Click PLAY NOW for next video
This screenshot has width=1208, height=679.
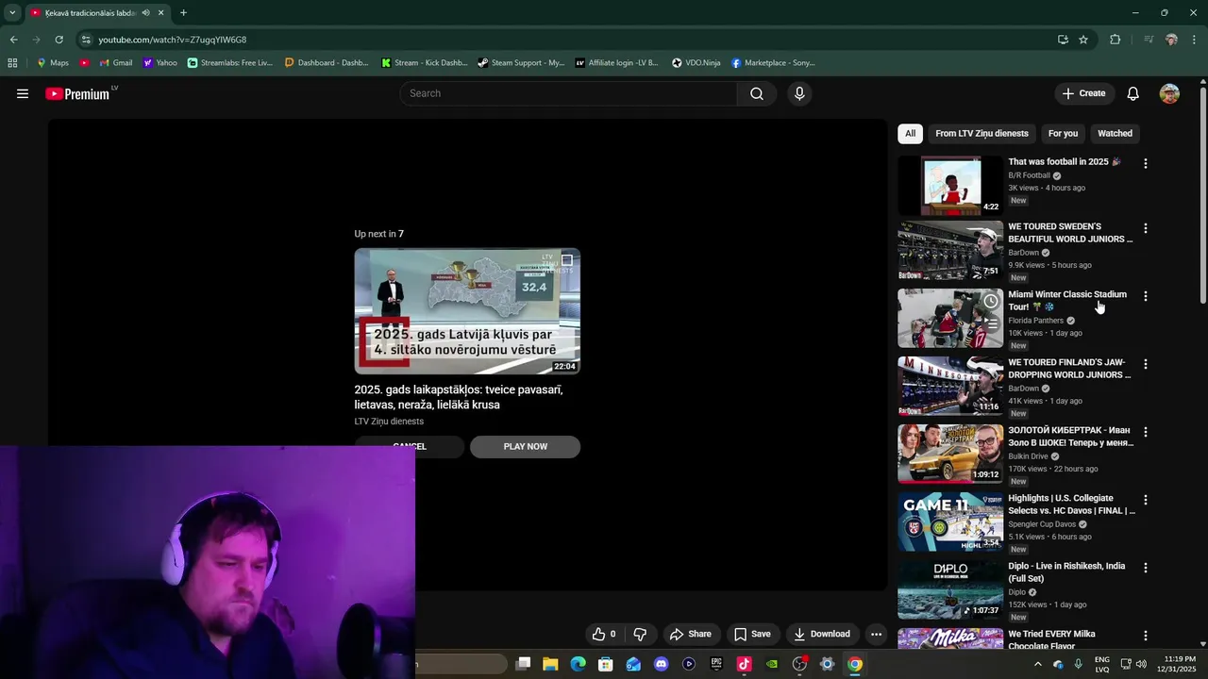coord(525,447)
